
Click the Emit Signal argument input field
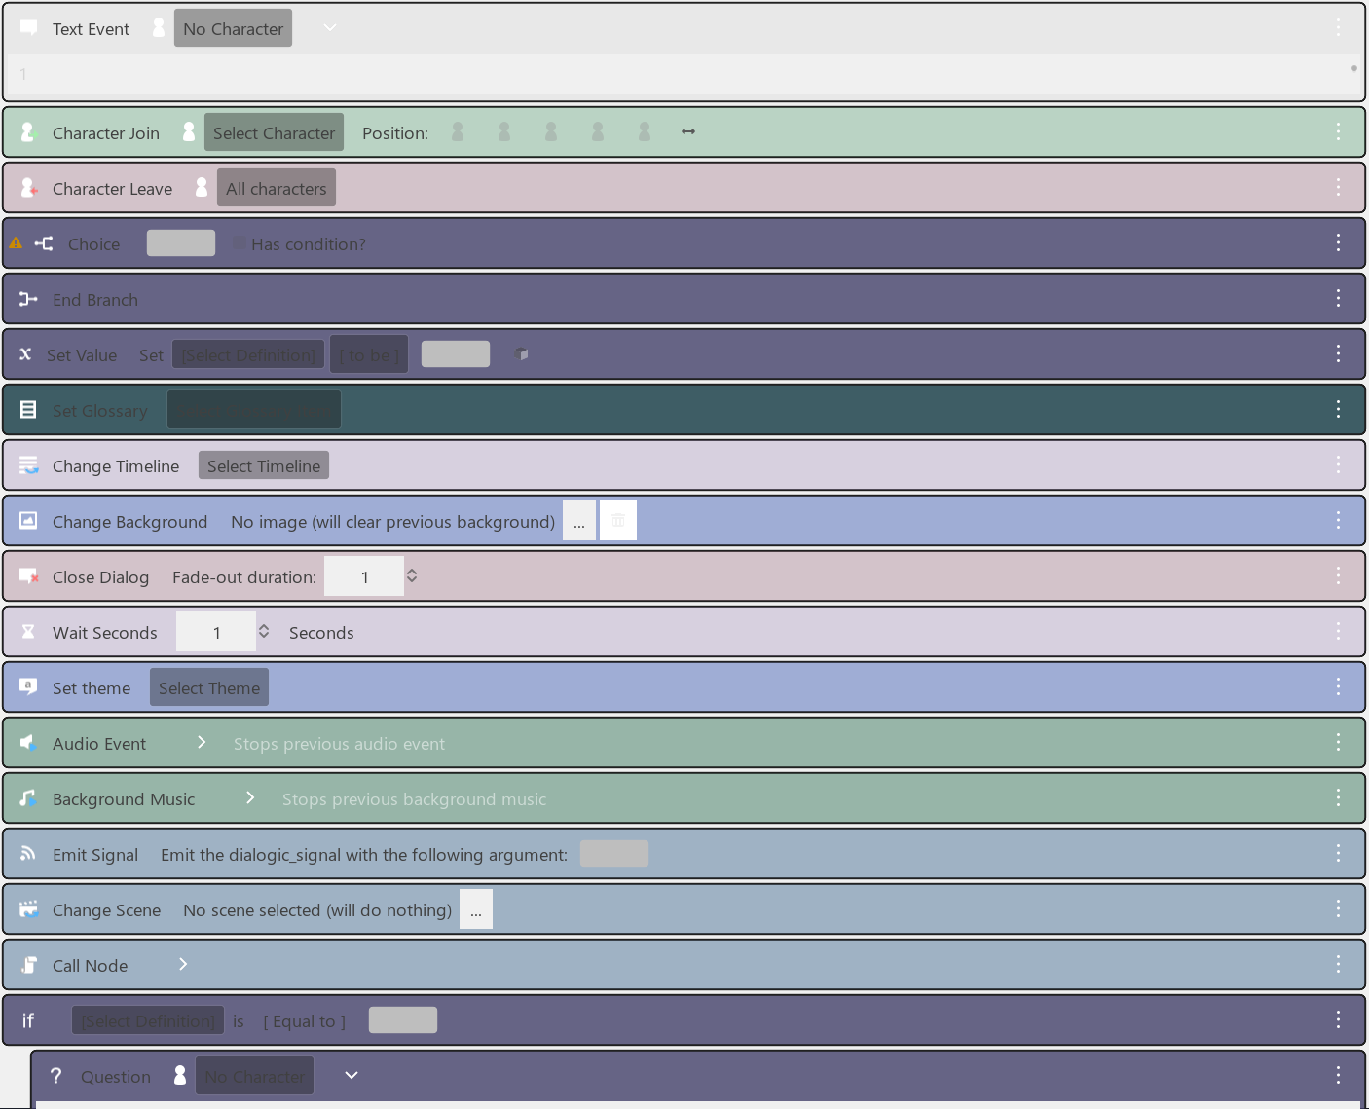point(614,853)
